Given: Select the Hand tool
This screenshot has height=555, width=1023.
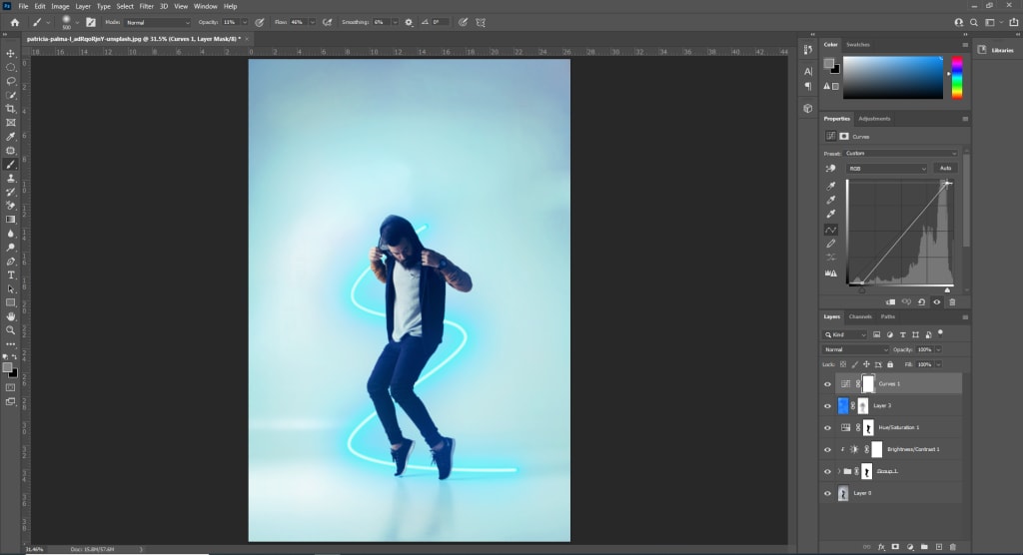Looking at the screenshot, I should [x=10, y=316].
